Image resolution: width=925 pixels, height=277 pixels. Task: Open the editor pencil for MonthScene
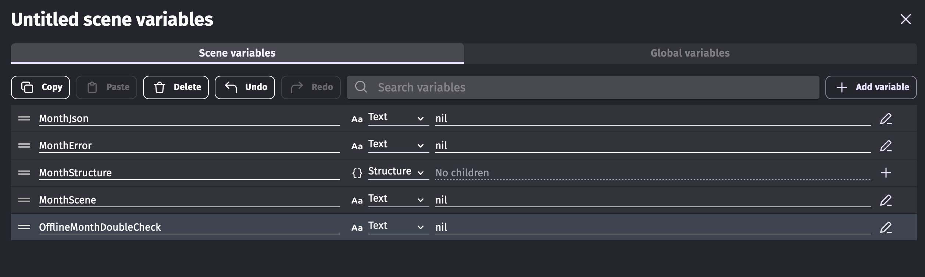point(886,200)
